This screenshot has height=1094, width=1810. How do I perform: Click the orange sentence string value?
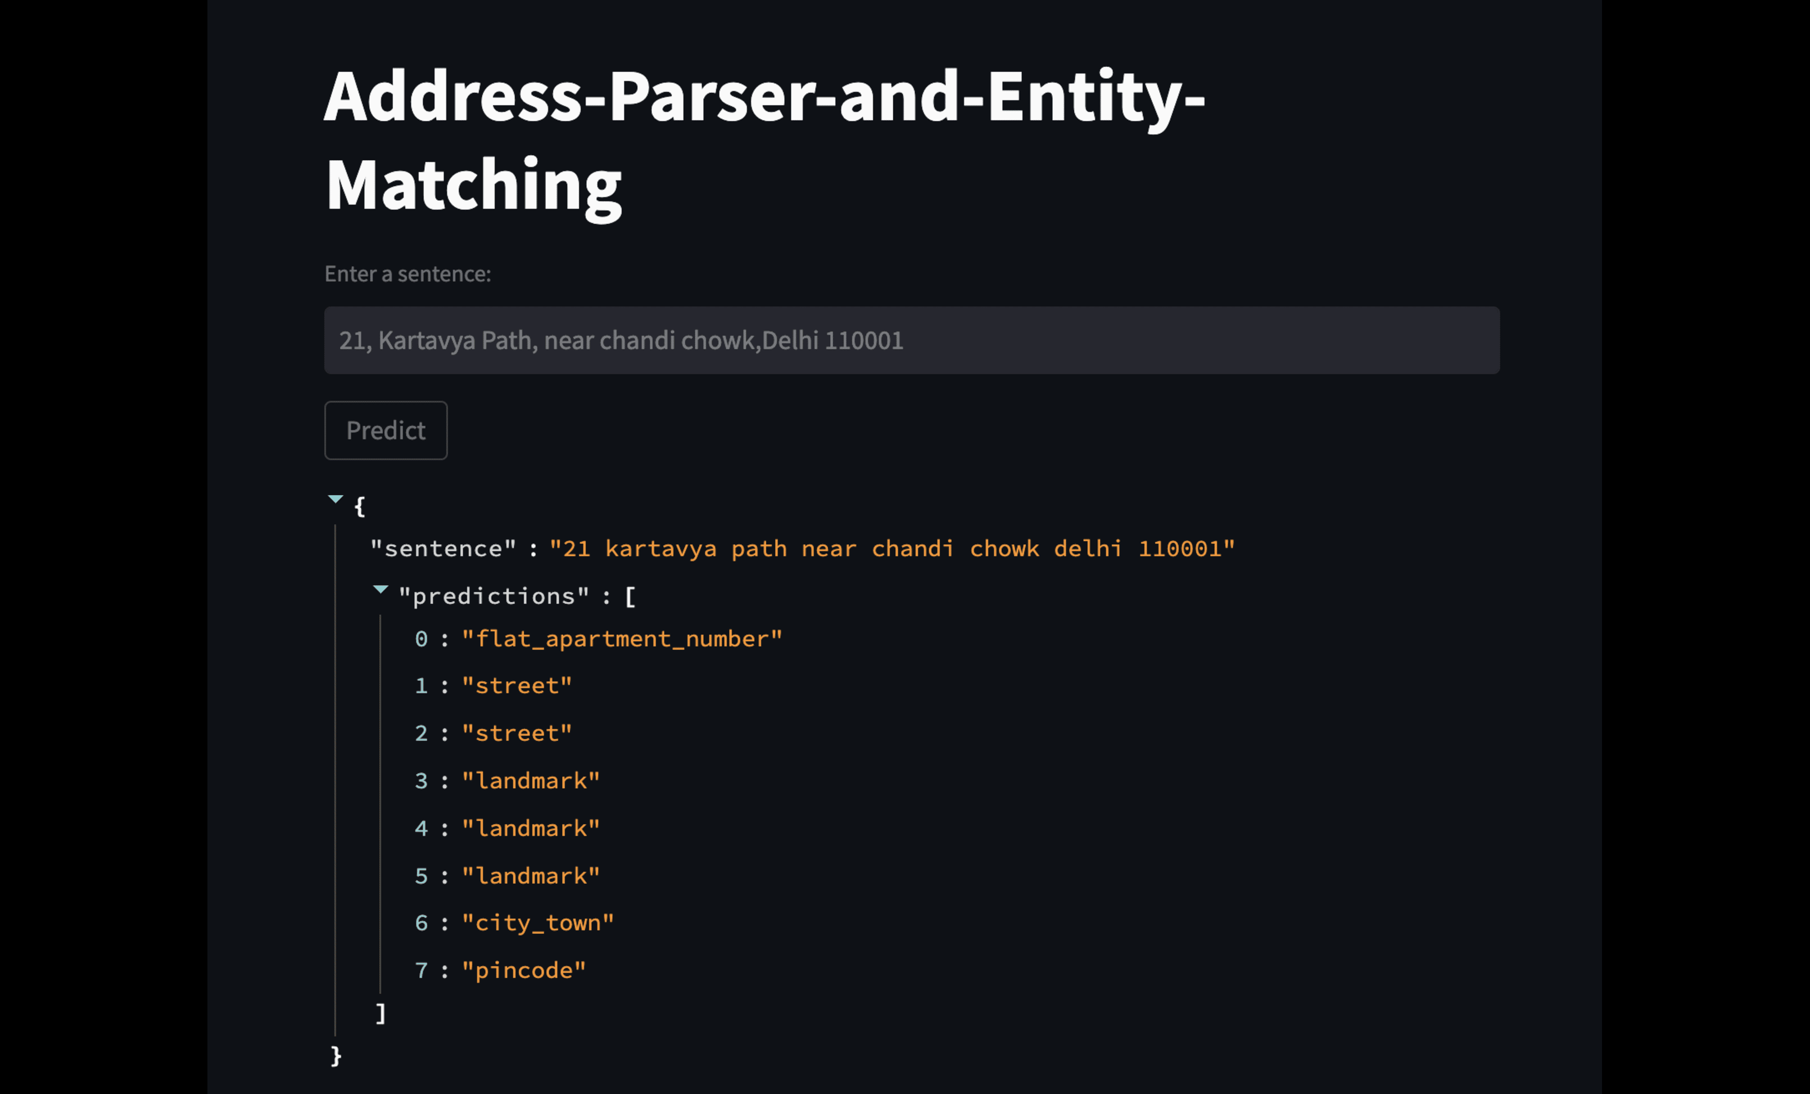893,548
